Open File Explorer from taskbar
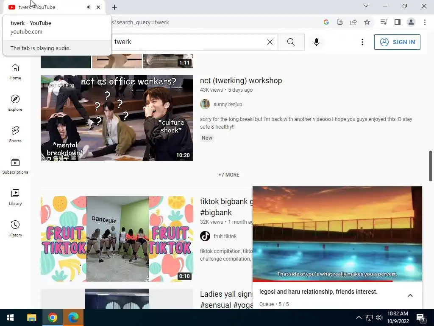Screen dimensions: 434x326 coord(31,318)
